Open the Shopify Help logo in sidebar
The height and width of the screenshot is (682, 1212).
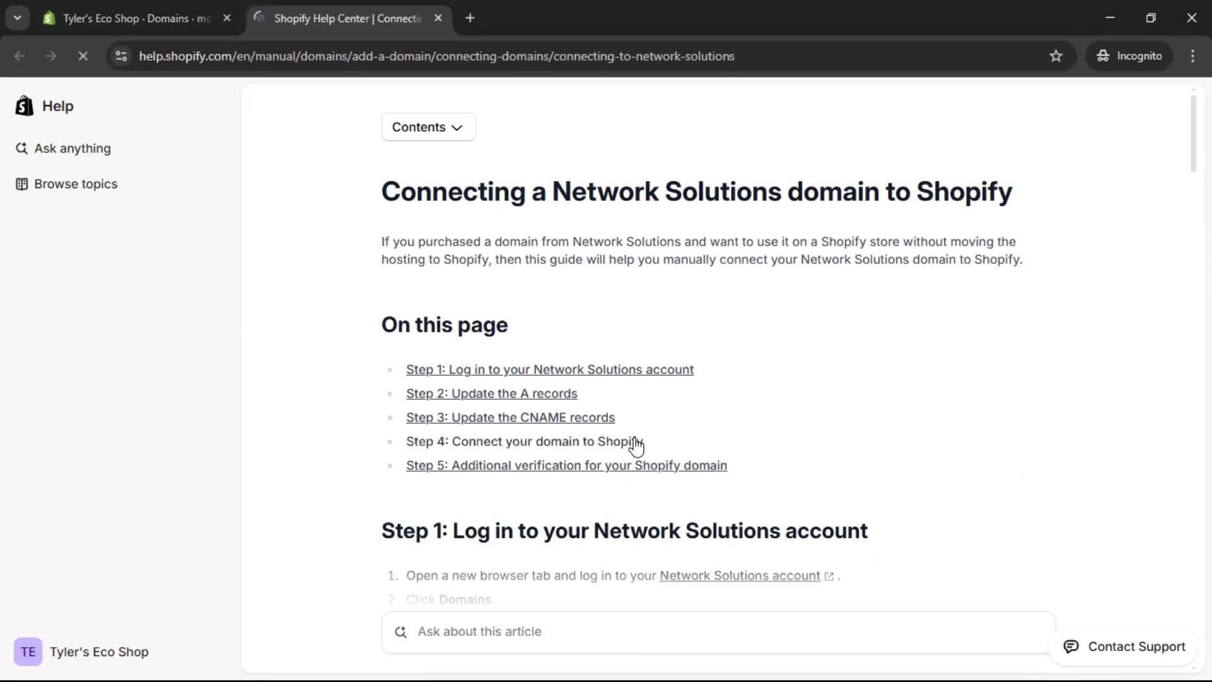[x=24, y=105]
